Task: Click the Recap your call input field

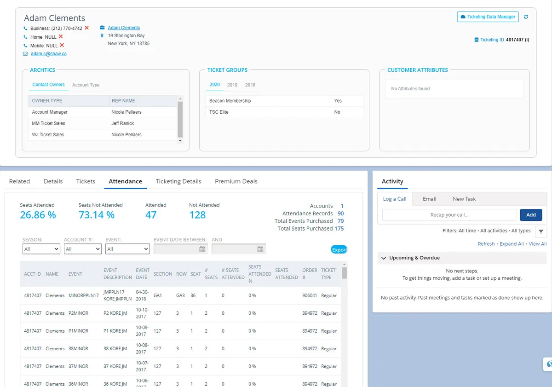Action: click(x=449, y=215)
